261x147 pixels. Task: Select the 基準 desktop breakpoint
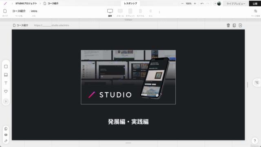[110, 13]
